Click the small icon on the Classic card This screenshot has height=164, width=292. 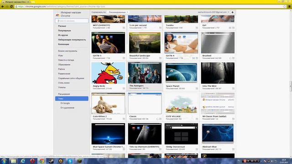pos(160,119)
